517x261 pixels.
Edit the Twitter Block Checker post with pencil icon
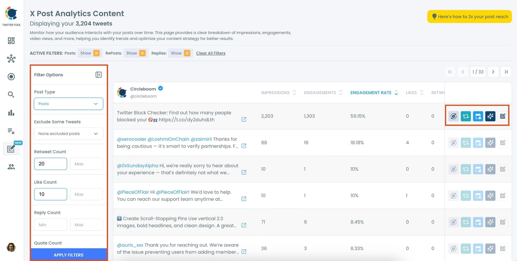click(x=503, y=116)
